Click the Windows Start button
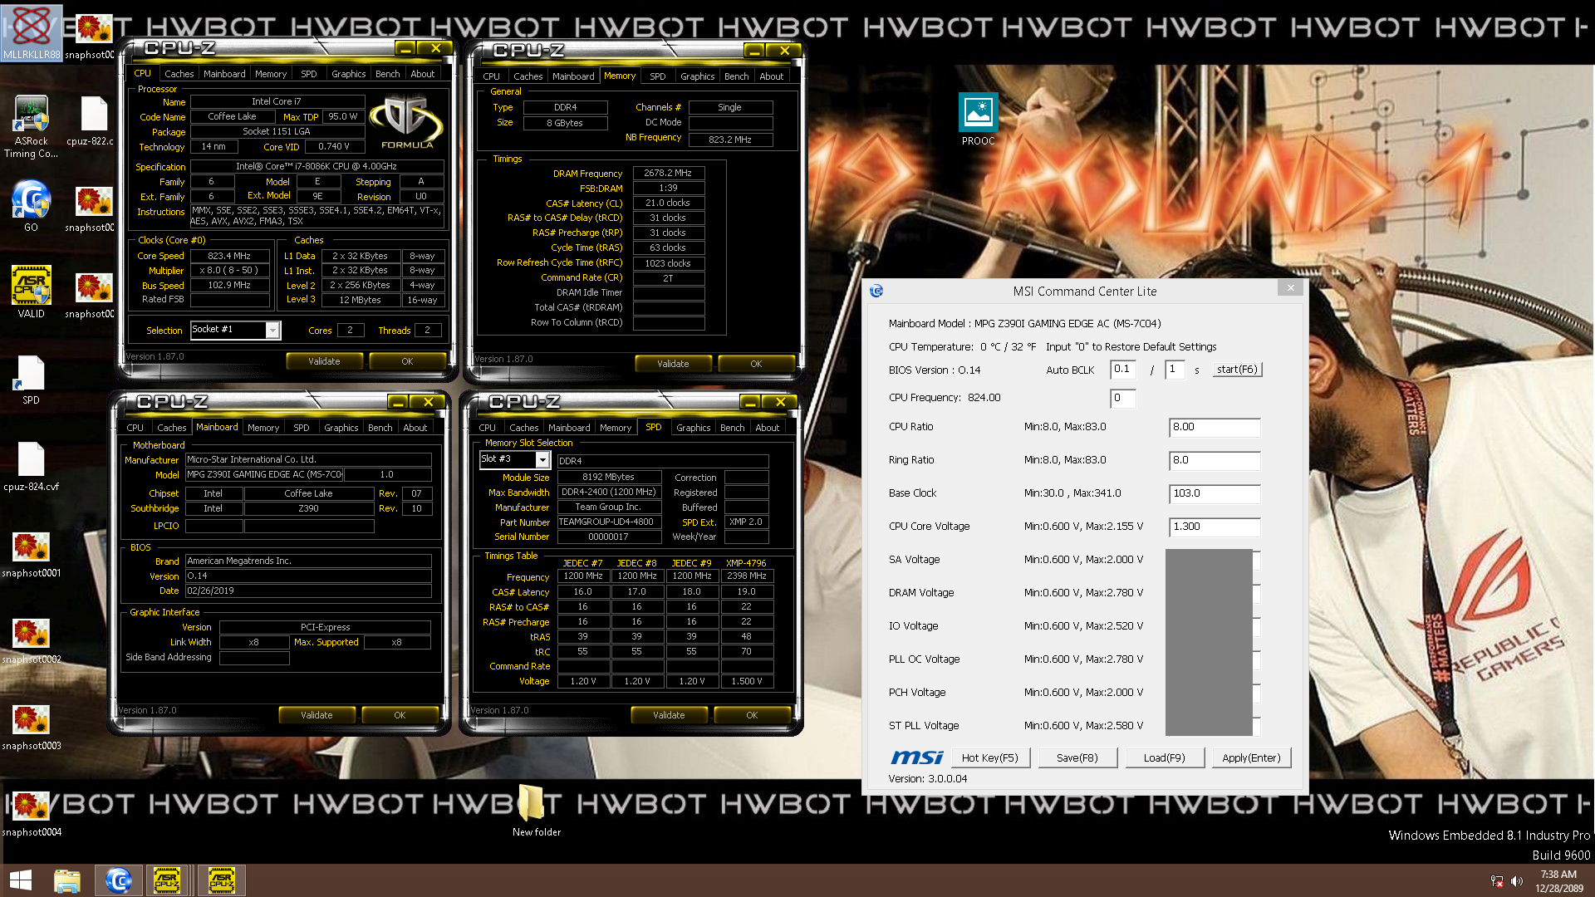 coord(21,880)
